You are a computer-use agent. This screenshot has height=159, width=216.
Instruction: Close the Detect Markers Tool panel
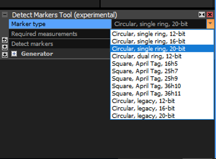click(x=210, y=15)
